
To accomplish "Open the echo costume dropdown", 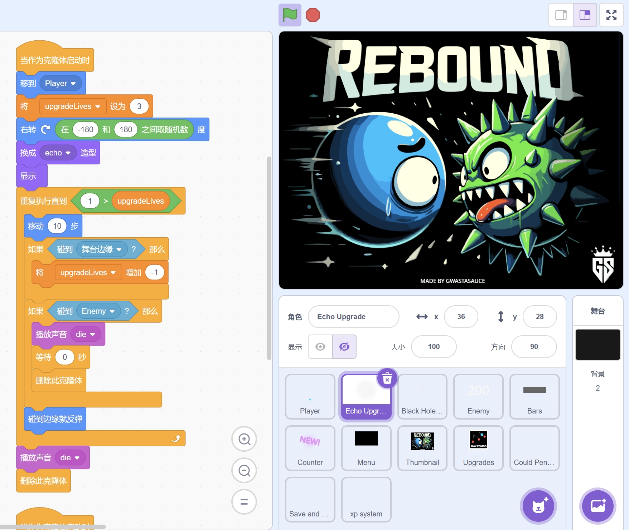I will click(58, 153).
